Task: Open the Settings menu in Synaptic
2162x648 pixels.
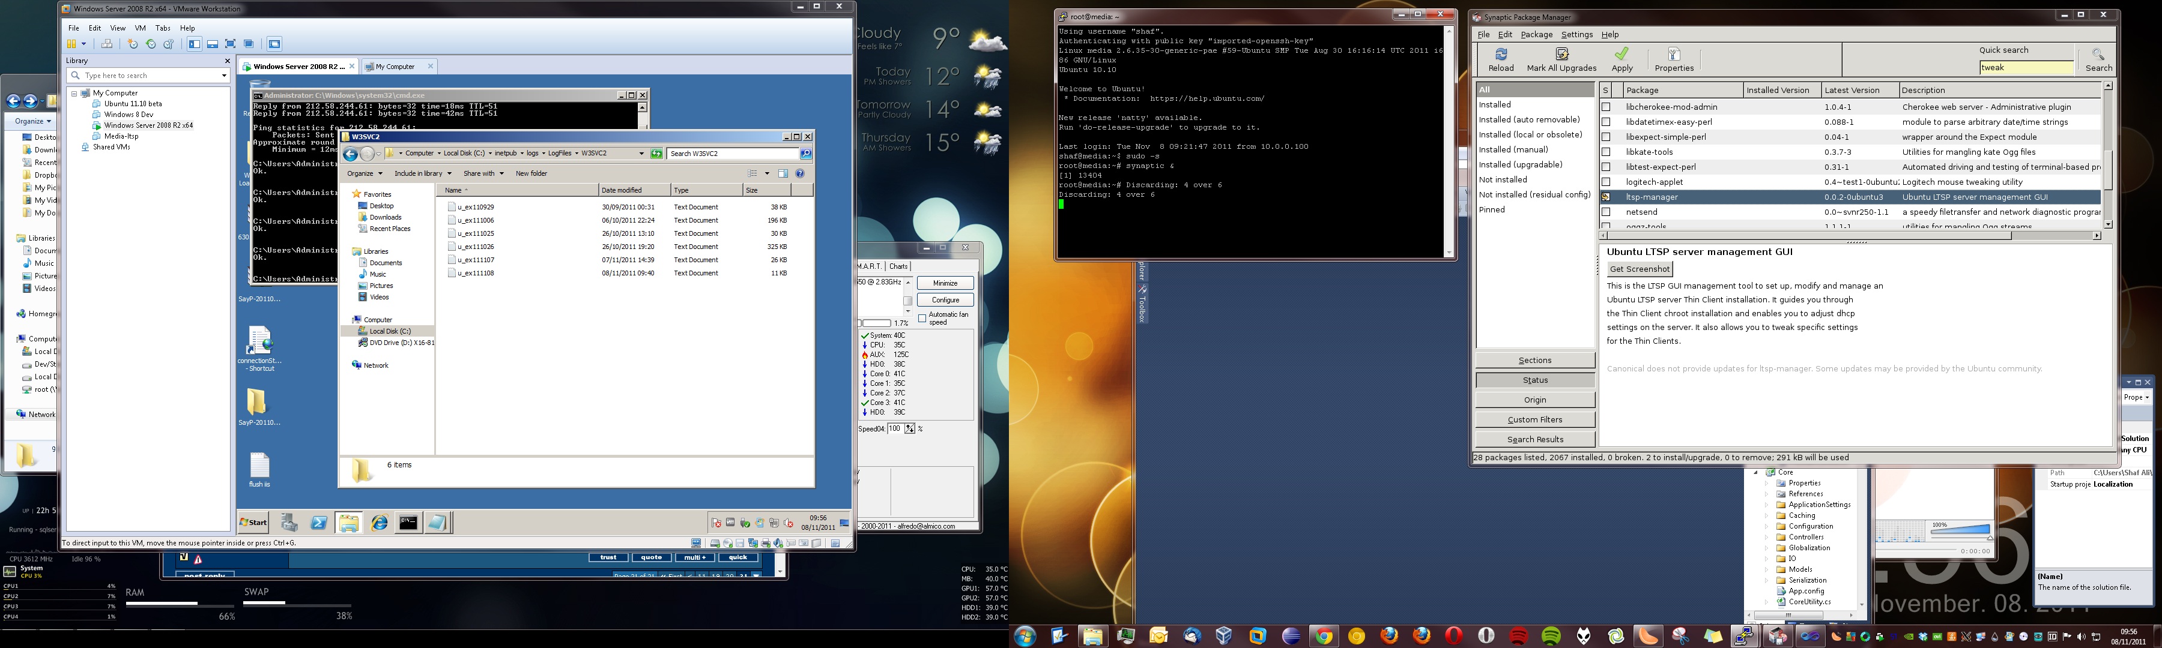Action: (x=1576, y=34)
